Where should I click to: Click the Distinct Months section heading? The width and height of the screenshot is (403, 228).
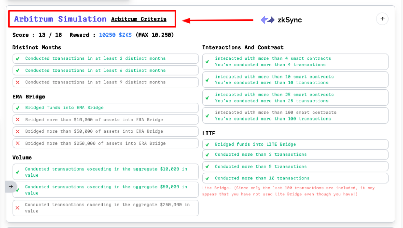click(x=37, y=48)
